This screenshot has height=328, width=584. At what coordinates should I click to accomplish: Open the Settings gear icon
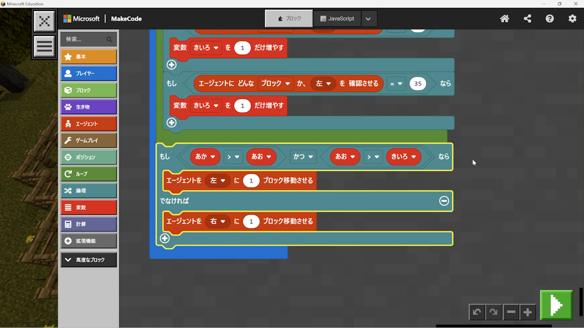pyautogui.click(x=572, y=19)
